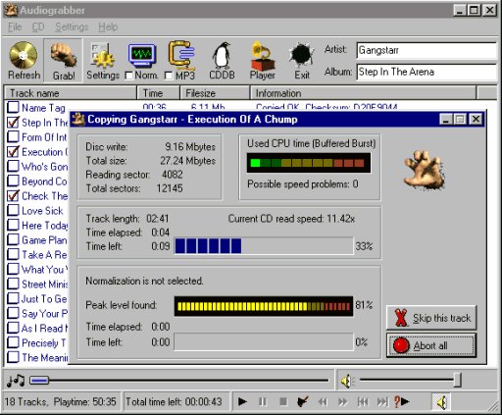Screen dimensions: 502x415
Task: Open the CDDB penguin icon
Action: 222,56
